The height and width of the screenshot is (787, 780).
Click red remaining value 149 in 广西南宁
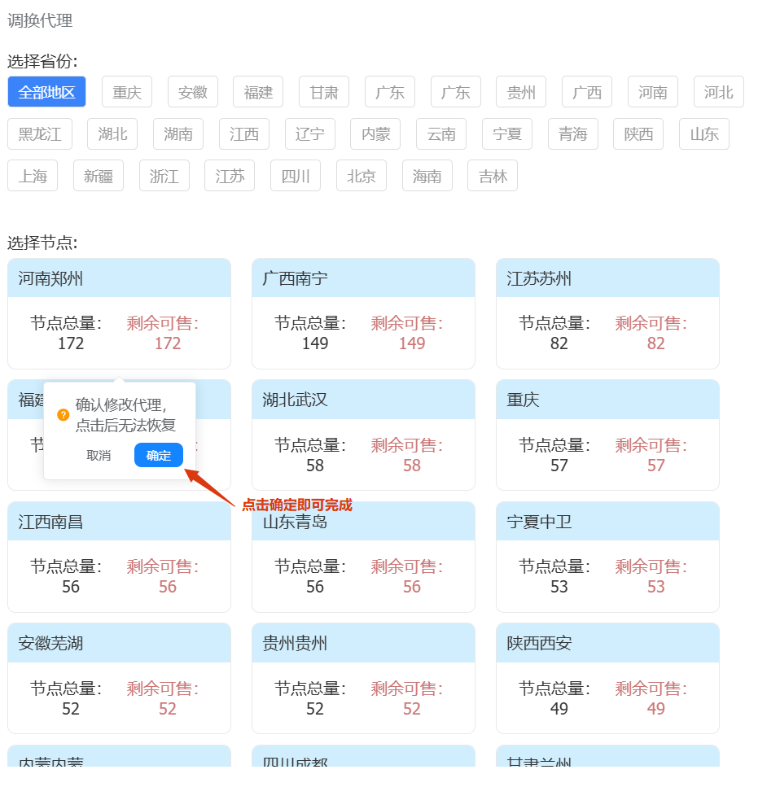coord(412,343)
